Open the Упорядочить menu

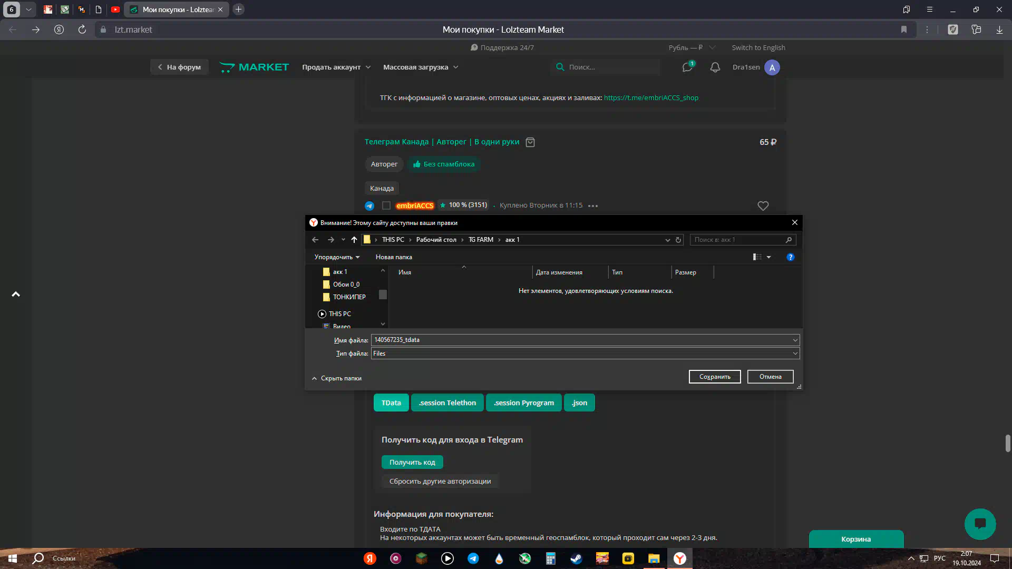coord(337,257)
